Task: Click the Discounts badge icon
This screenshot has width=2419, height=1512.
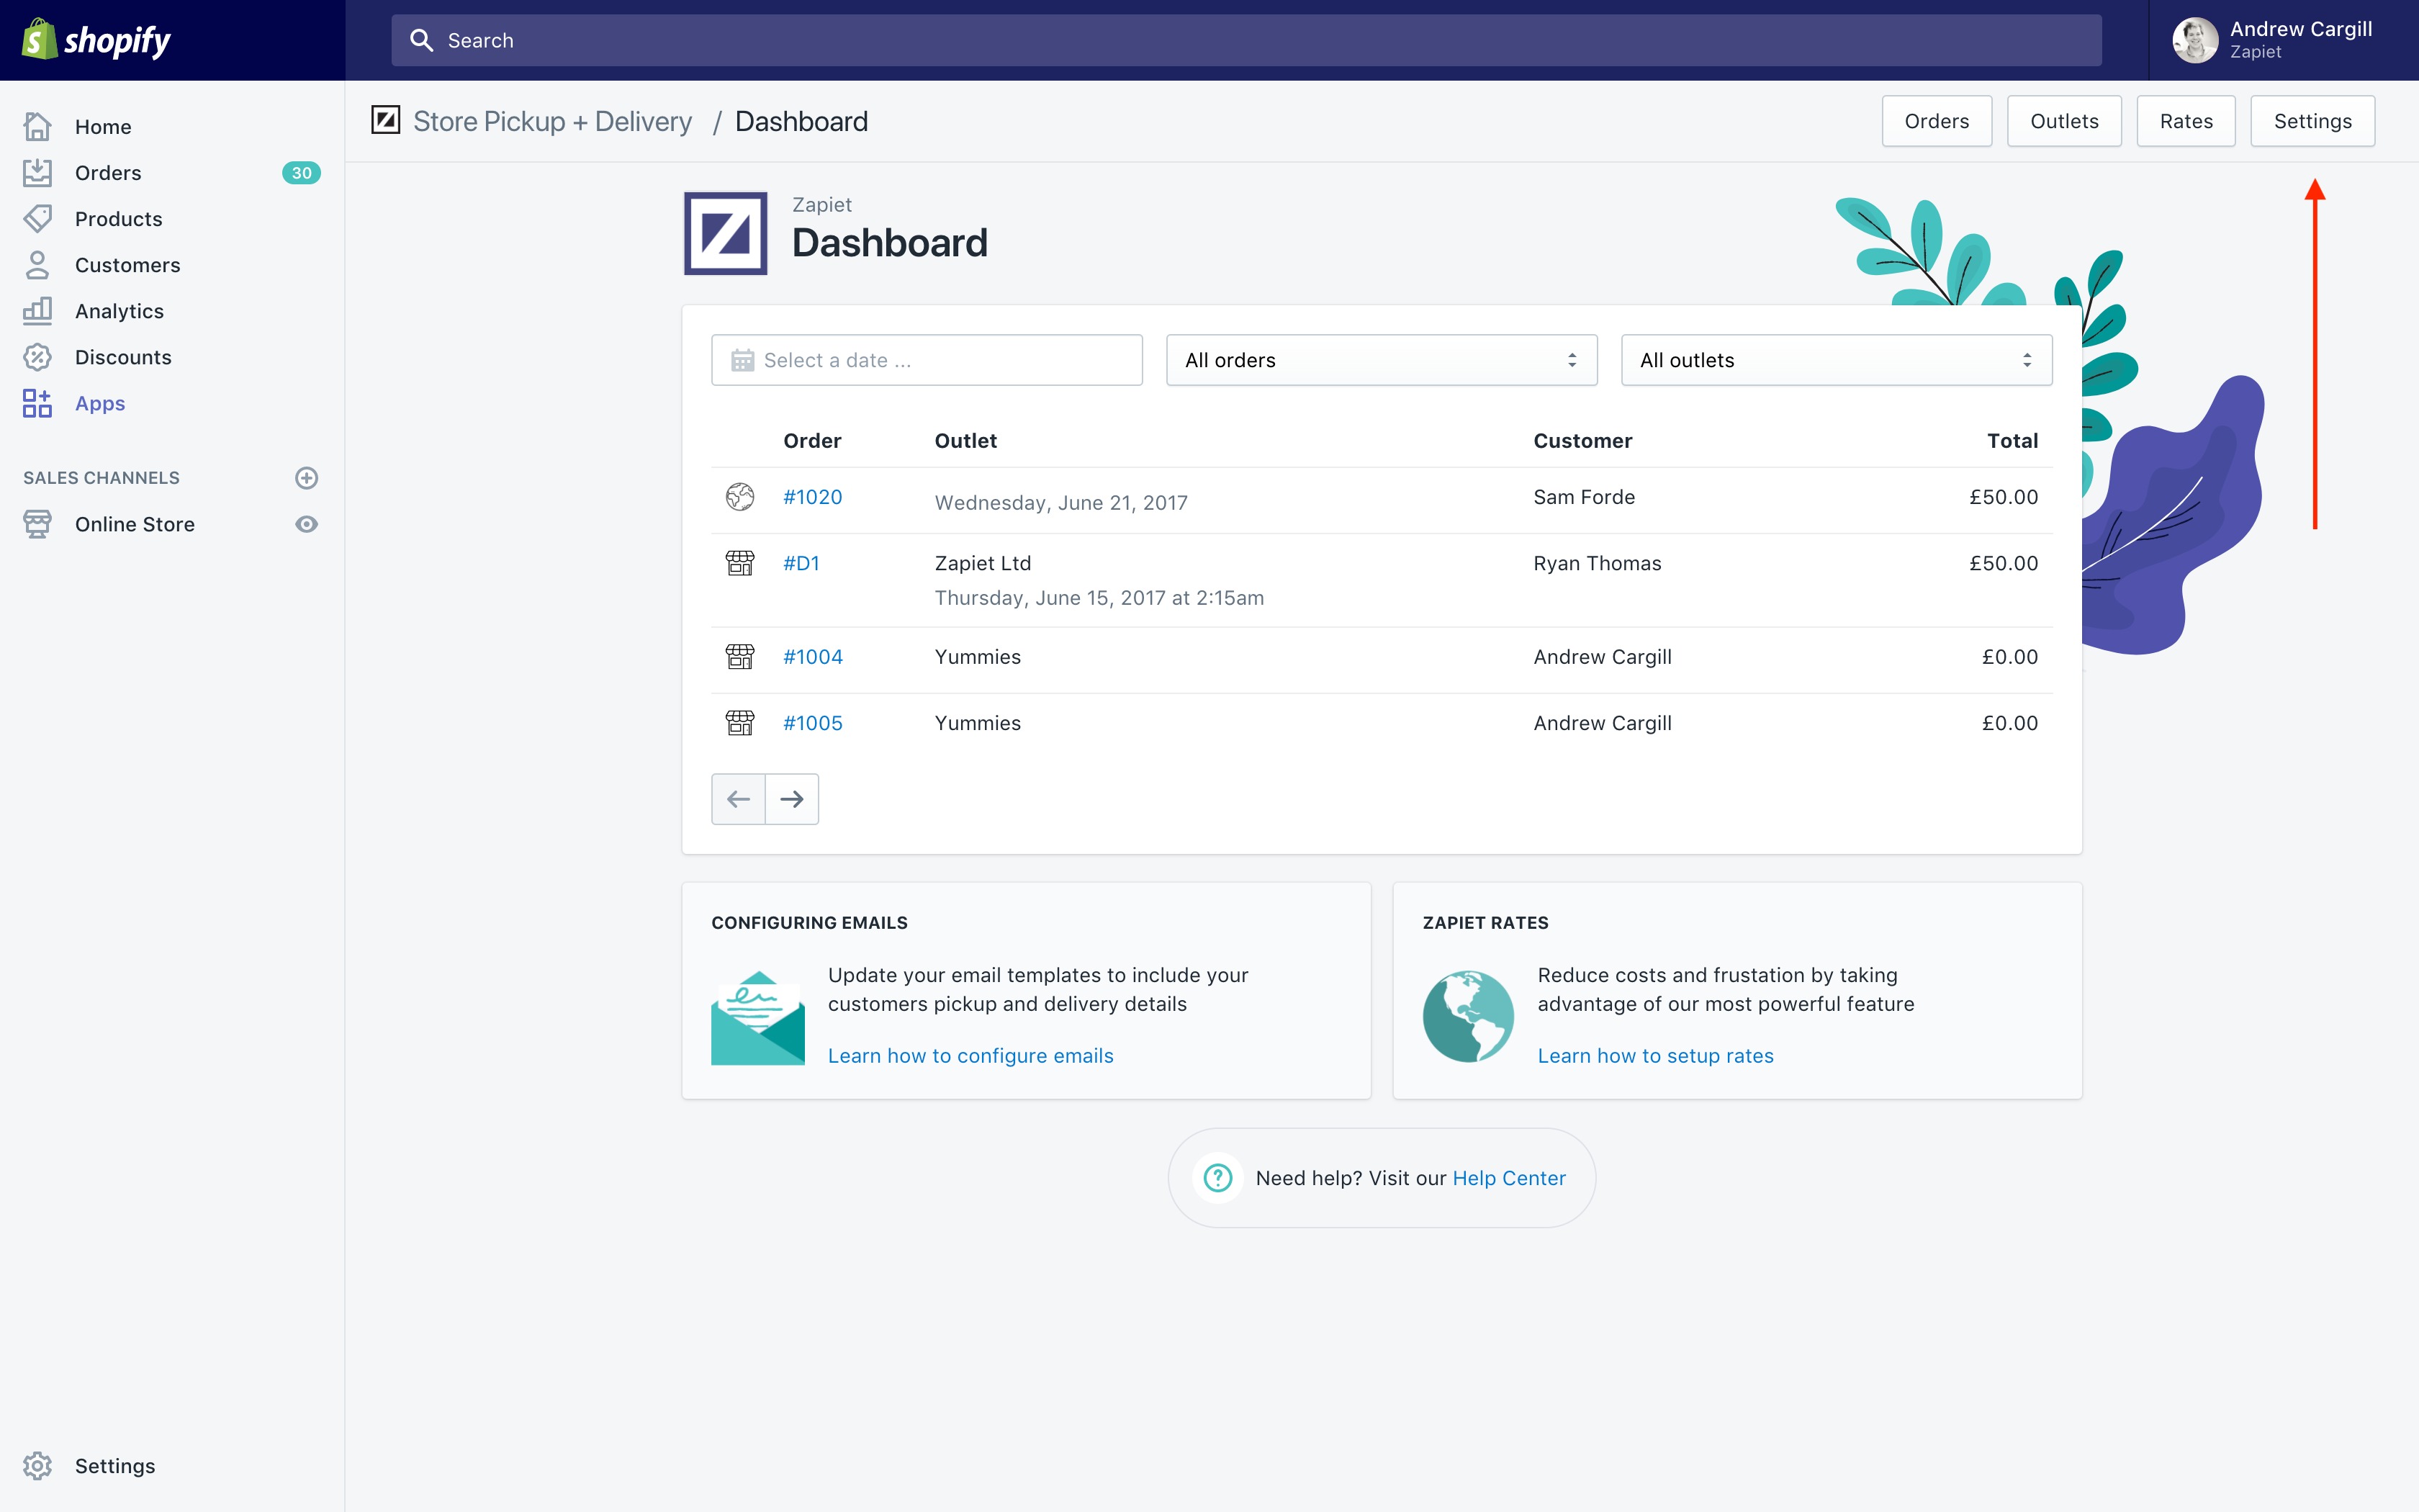Action: [37, 357]
